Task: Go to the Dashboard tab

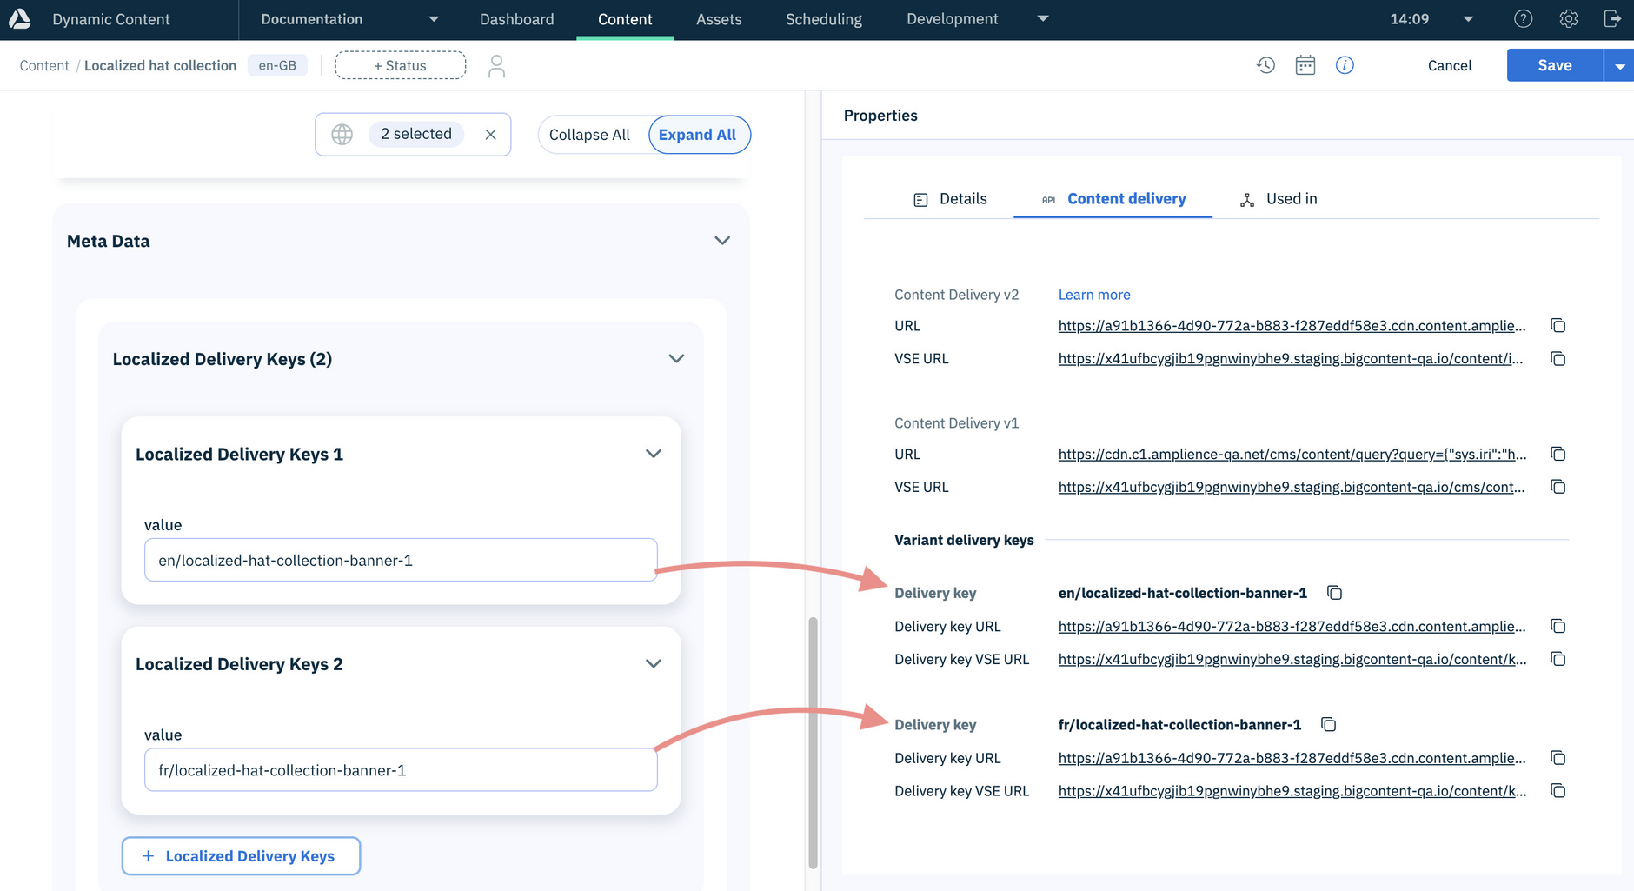Action: (x=516, y=19)
